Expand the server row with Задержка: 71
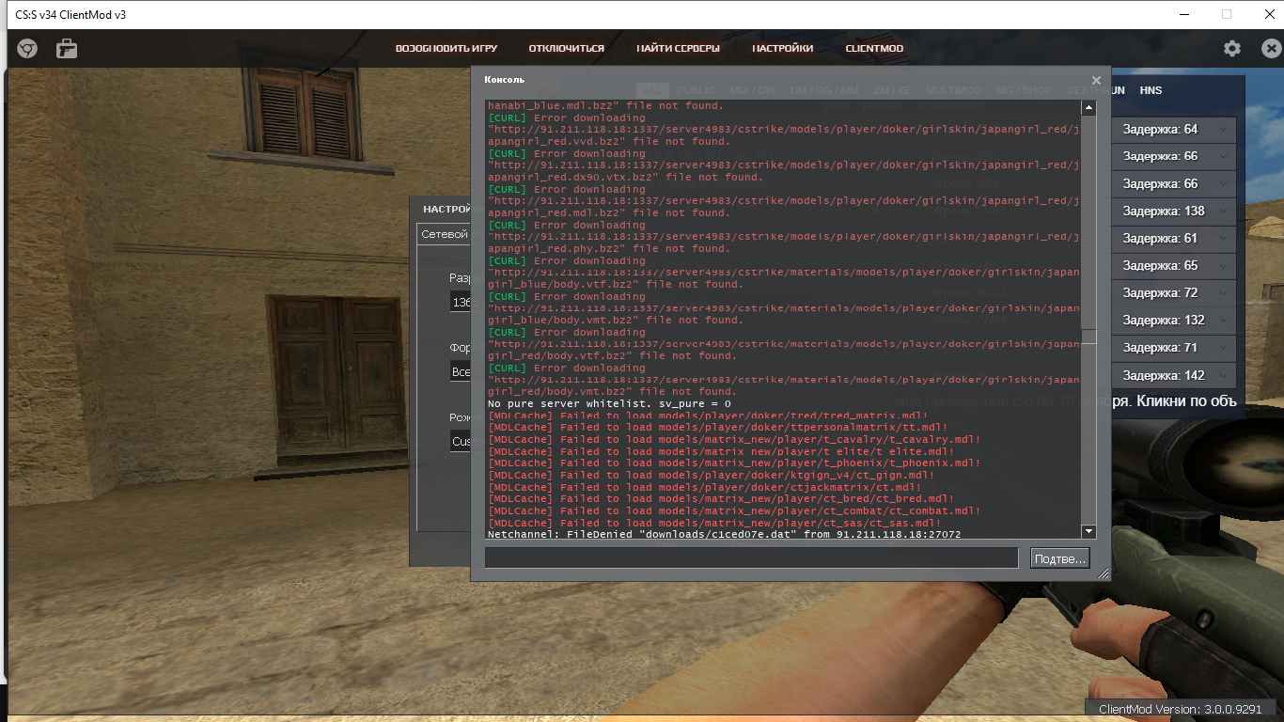This screenshot has width=1284, height=722. tap(1223, 347)
